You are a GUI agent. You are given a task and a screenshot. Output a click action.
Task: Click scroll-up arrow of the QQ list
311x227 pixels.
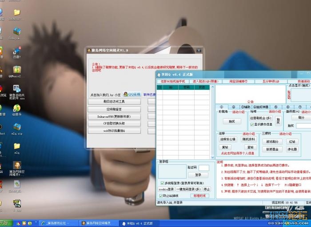tap(212, 87)
